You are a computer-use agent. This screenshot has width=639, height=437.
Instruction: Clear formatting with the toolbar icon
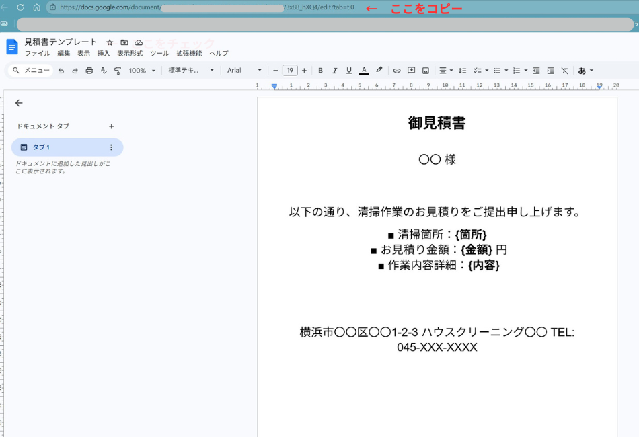564,70
